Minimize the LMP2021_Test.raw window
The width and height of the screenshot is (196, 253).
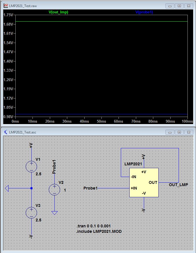[170, 6]
